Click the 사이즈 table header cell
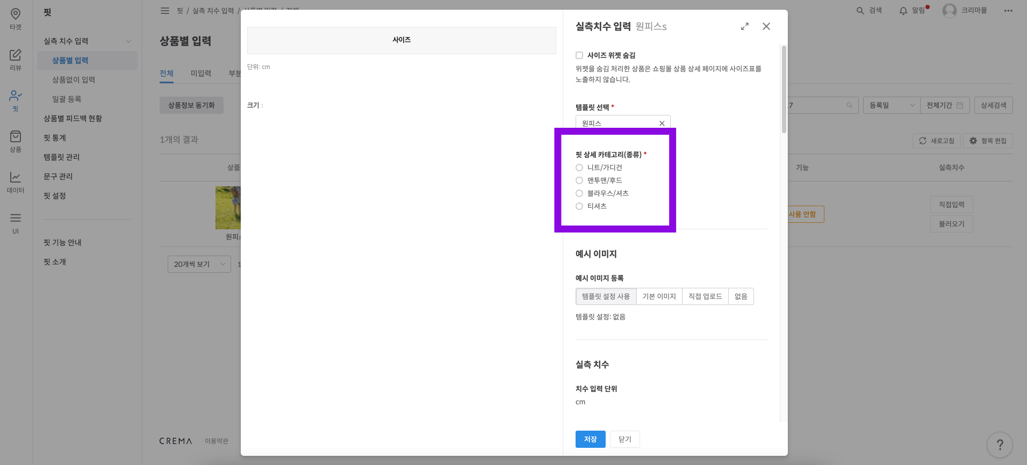The image size is (1027, 465). tap(401, 40)
